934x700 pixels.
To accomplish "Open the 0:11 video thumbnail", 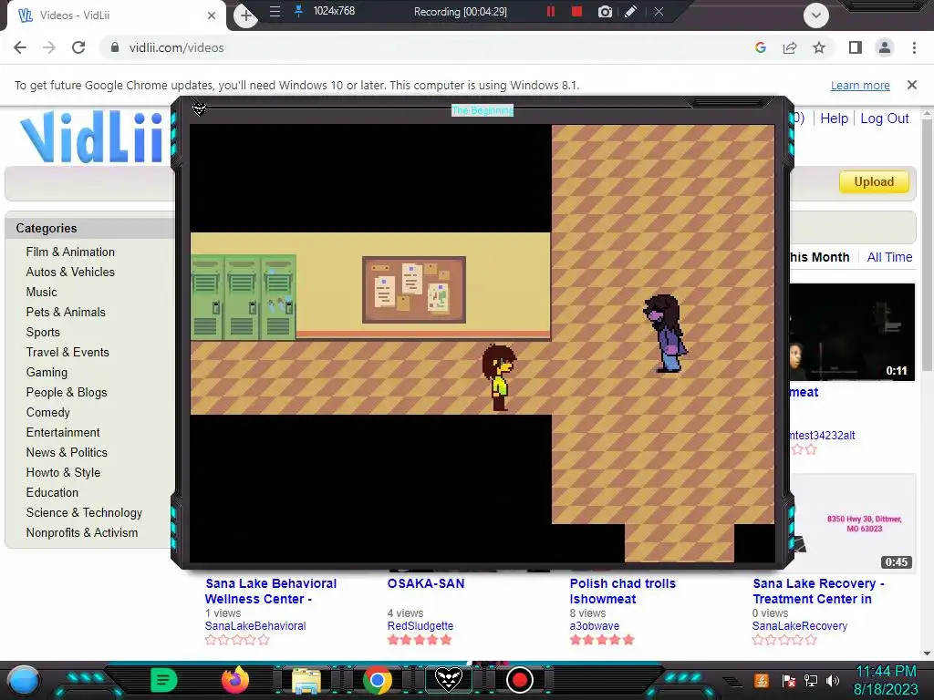I will [853, 332].
